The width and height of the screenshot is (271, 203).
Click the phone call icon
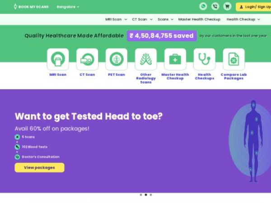(215, 6)
